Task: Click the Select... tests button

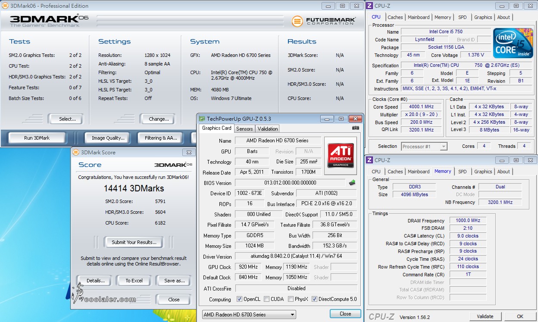Action: coord(65,119)
